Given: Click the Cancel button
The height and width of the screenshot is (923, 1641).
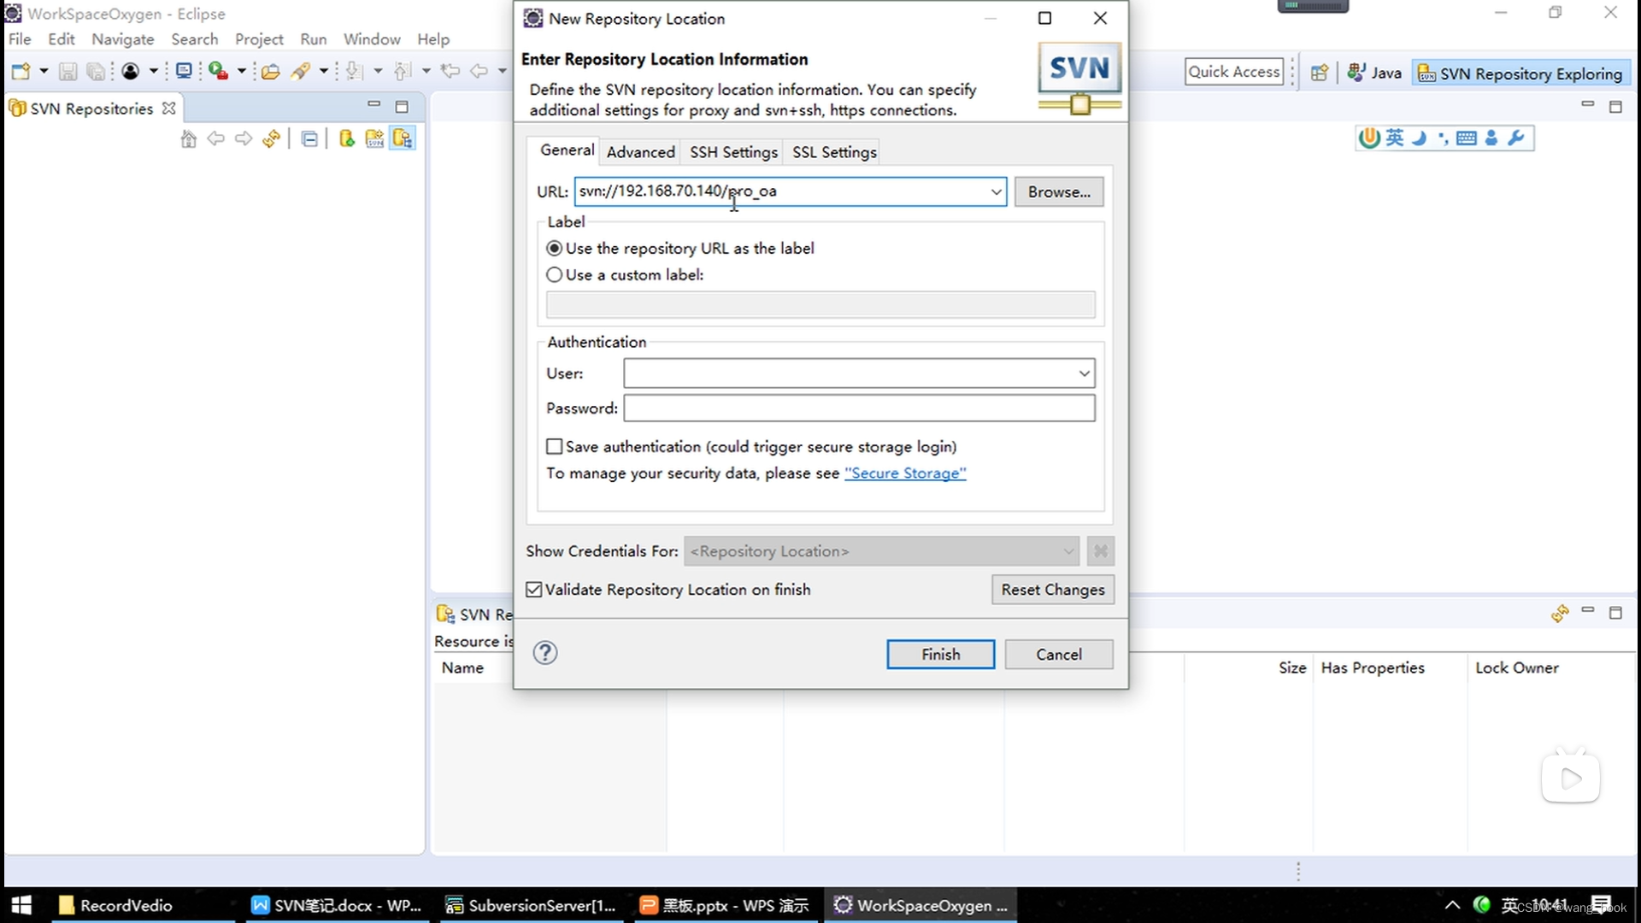Looking at the screenshot, I should point(1059,655).
